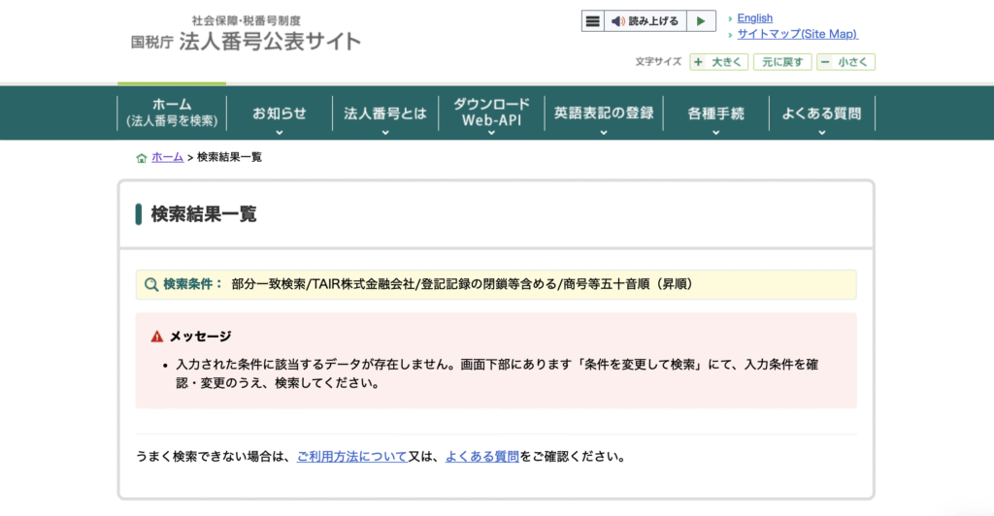Switch to the English site link
Viewport: 994px width, 516px height.
[754, 18]
